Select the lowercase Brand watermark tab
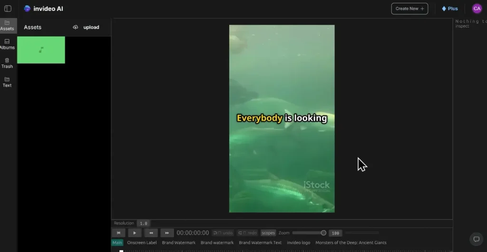The height and width of the screenshot is (252, 487). tap(217, 242)
